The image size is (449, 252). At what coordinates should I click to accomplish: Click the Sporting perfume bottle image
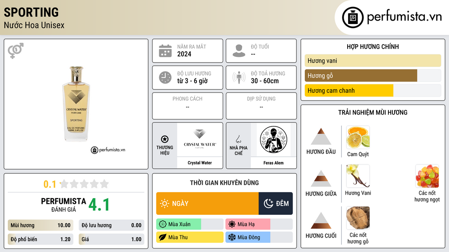[76, 104]
